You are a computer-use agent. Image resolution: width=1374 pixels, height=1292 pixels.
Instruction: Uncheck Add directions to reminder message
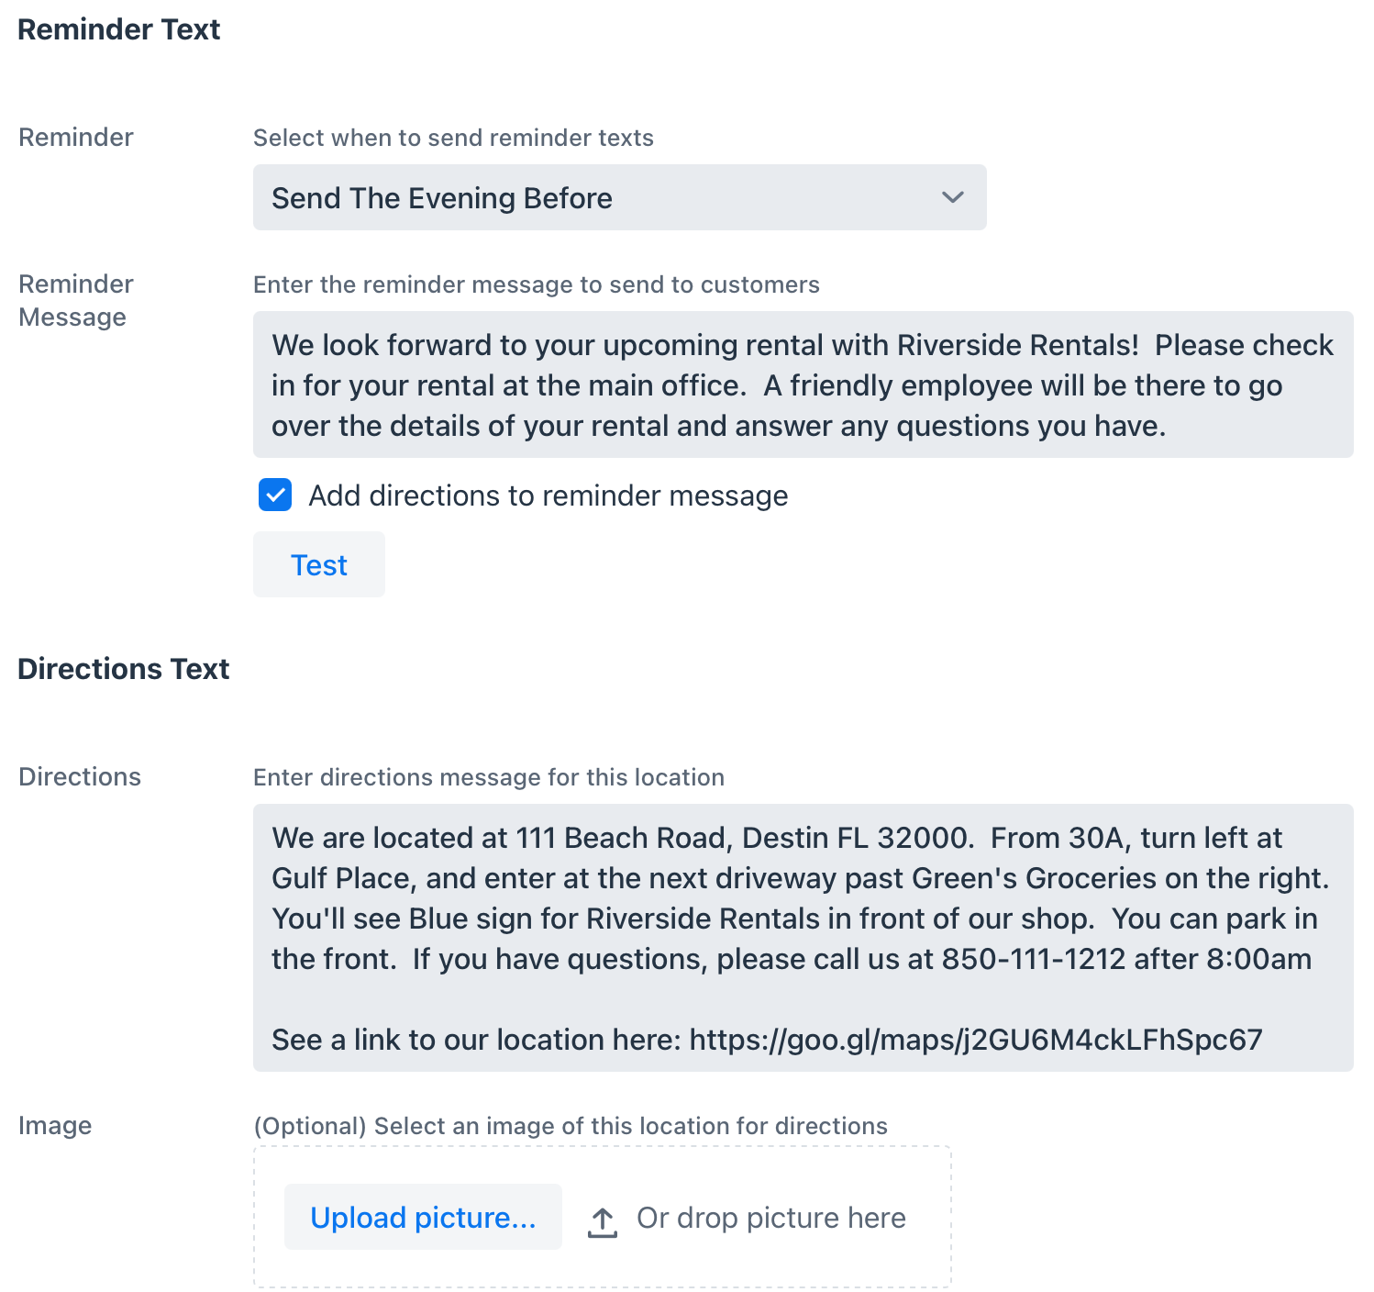pyautogui.click(x=275, y=495)
